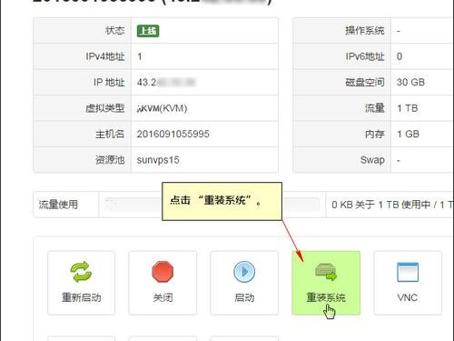Click the red stop octagon icon

tap(163, 272)
